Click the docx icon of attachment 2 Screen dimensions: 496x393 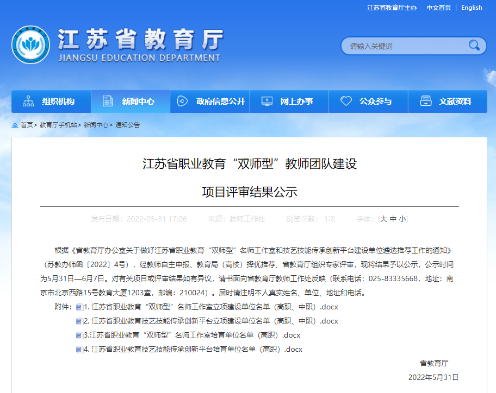tap(79, 321)
